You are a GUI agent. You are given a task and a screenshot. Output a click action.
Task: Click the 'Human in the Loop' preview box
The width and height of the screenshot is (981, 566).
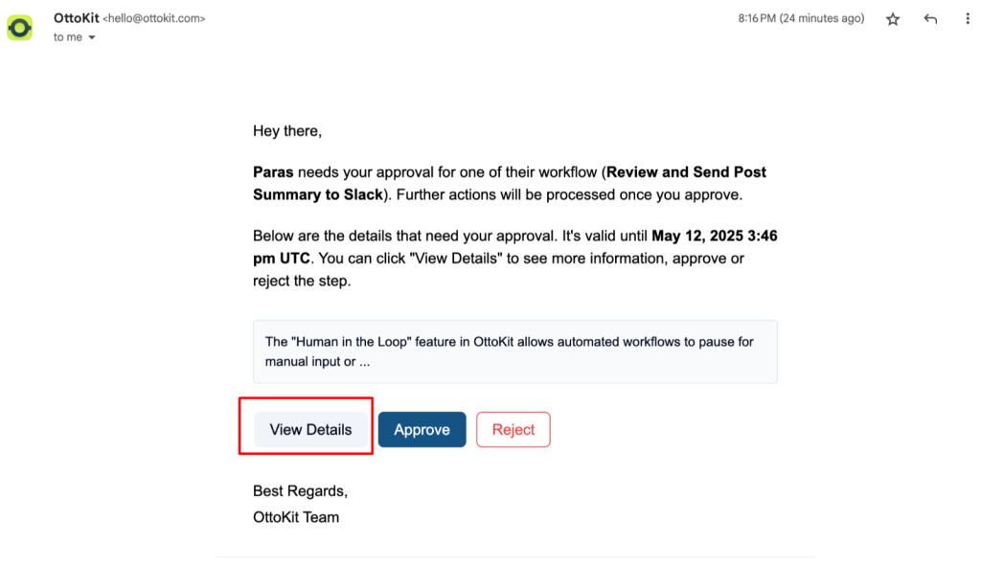[x=514, y=351]
